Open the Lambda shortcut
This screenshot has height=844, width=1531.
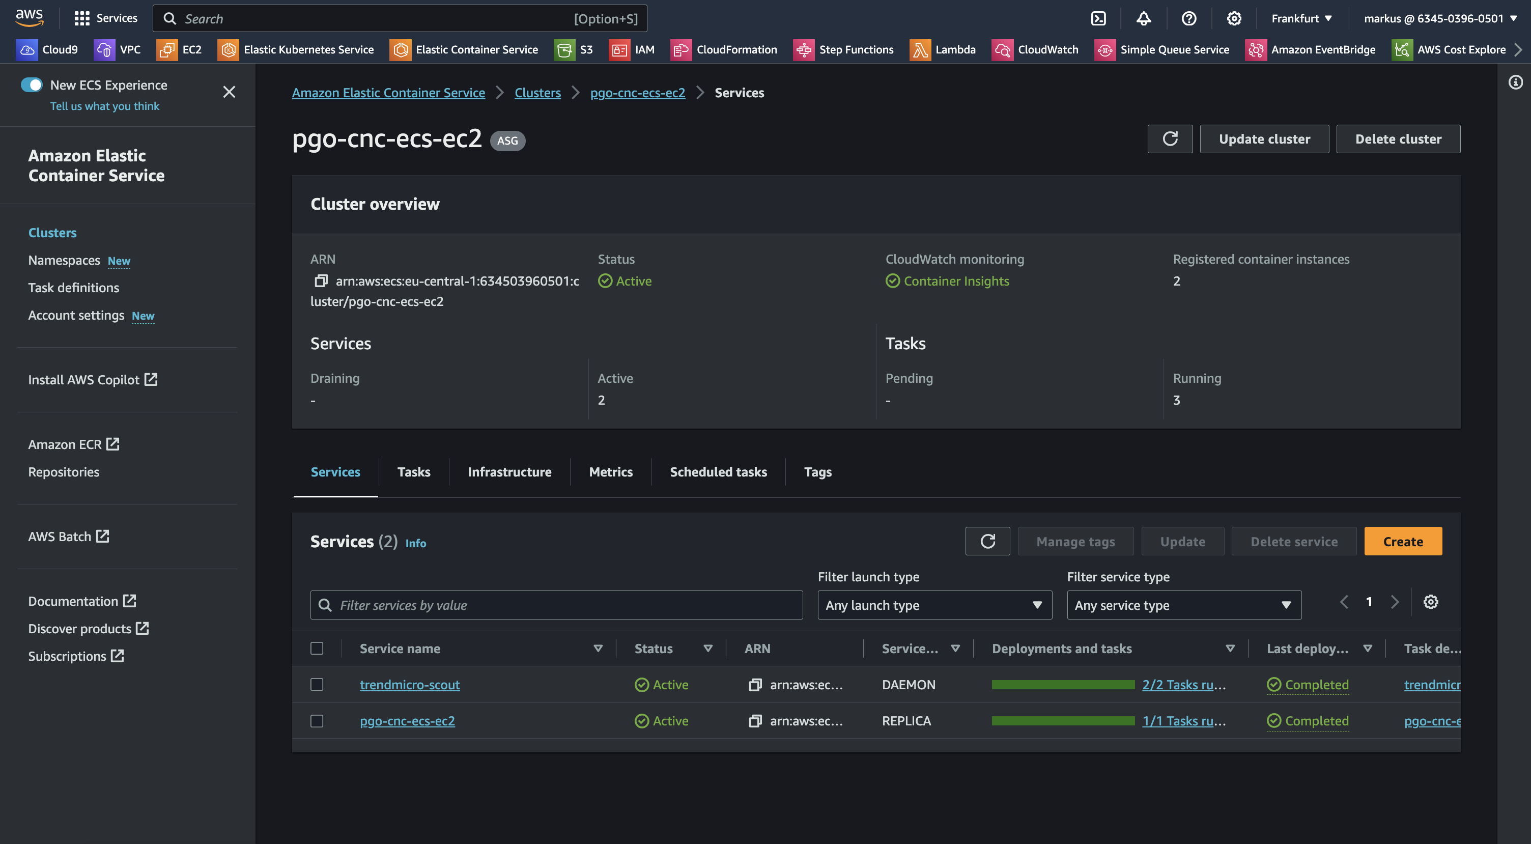(942, 49)
